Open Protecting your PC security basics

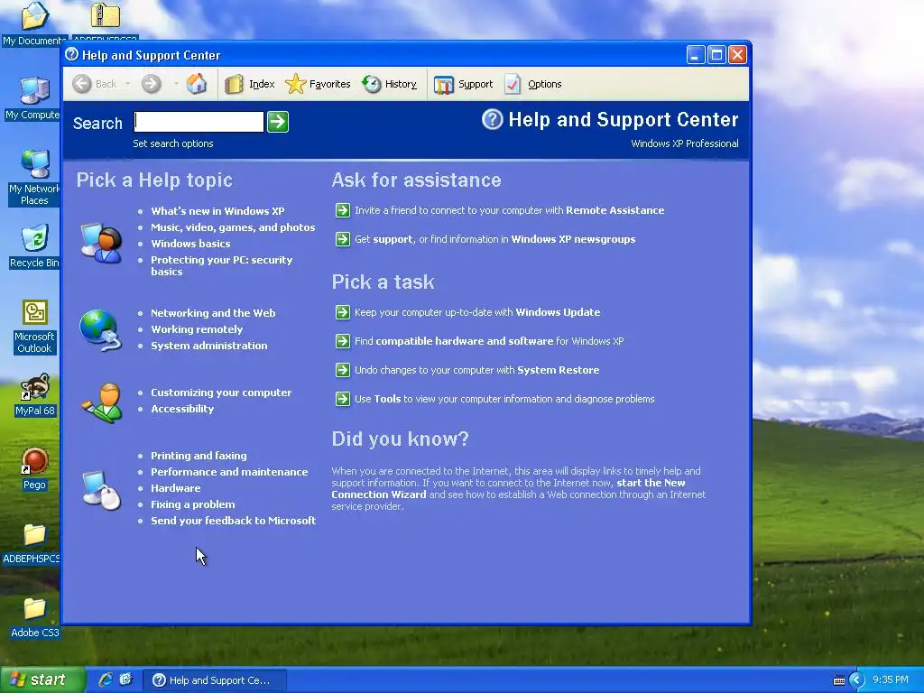coord(222,266)
